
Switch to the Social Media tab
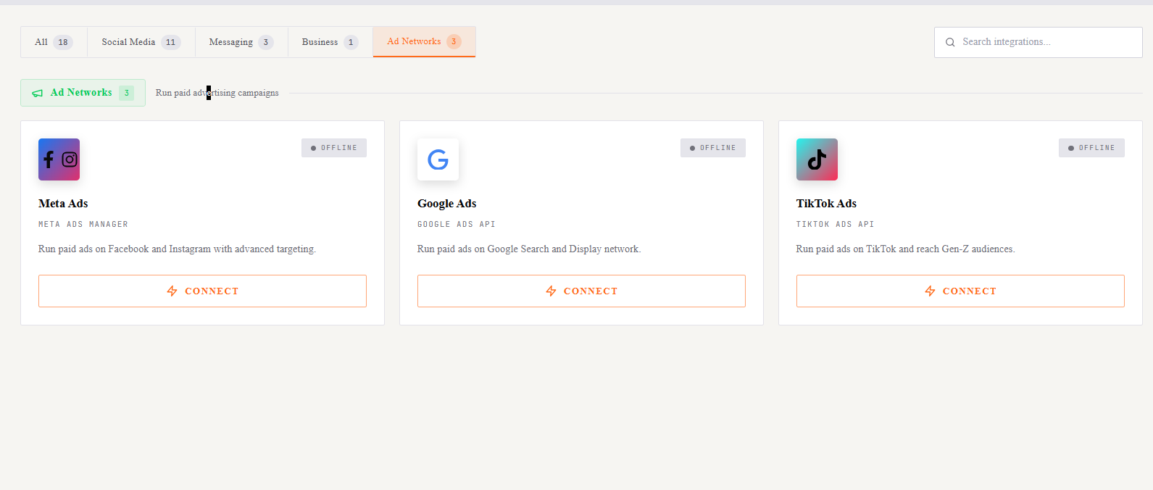pos(141,42)
